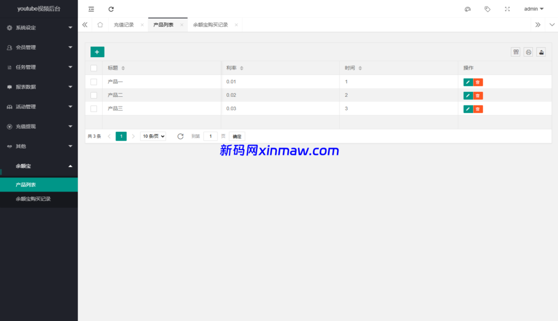Edit the 产品二 row

[468, 96]
